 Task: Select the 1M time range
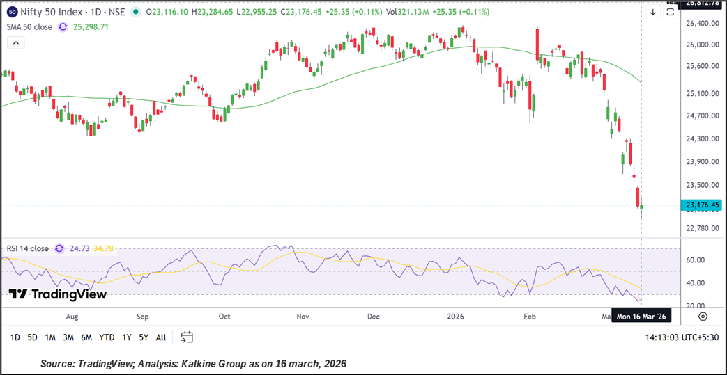pos(50,337)
